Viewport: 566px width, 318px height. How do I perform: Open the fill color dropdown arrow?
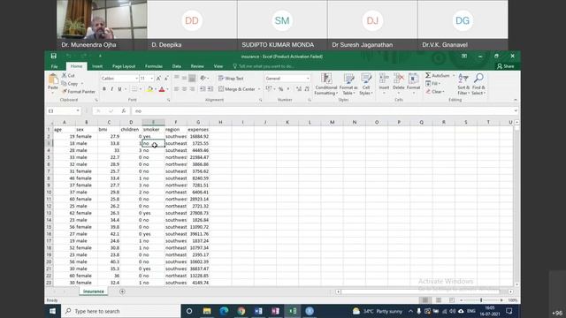pos(156,89)
